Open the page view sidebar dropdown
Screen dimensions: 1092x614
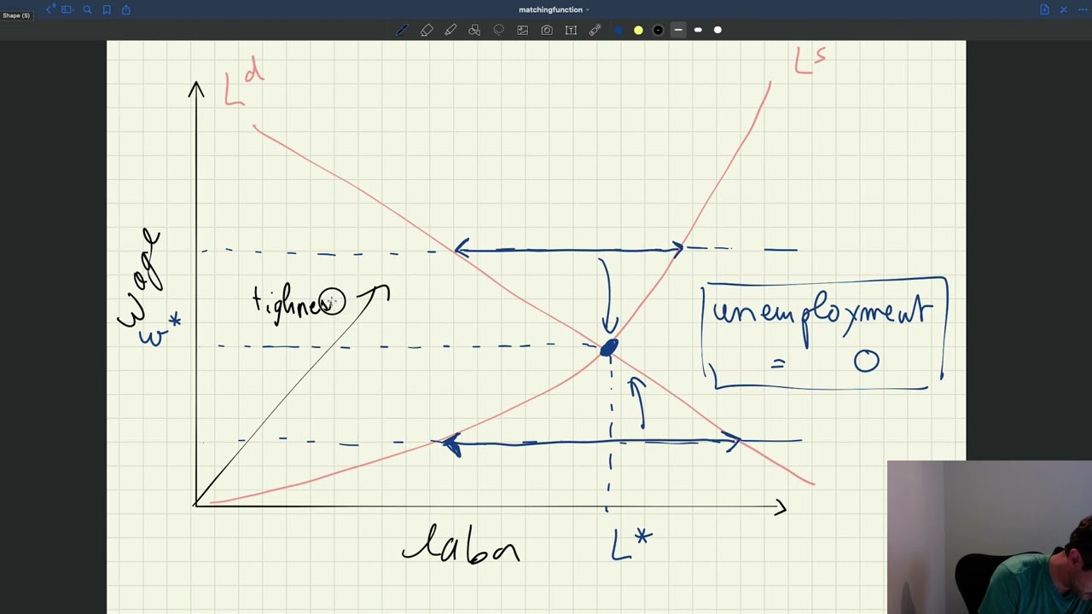pos(67,9)
